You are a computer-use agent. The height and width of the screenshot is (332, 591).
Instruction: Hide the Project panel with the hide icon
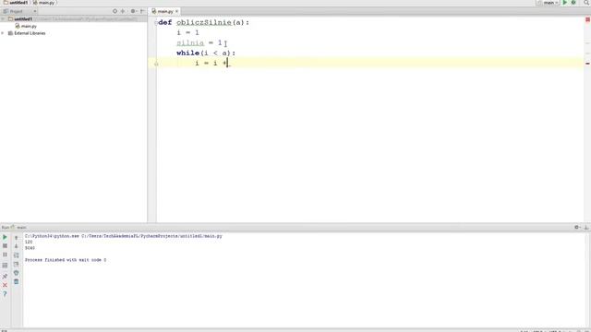coord(142,11)
